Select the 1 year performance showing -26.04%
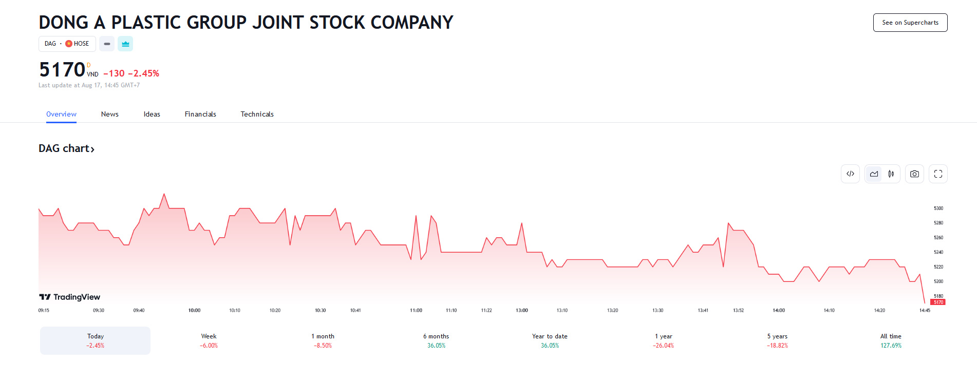The width and height of the screenshot is (977, 381). (x=663, y=340)
